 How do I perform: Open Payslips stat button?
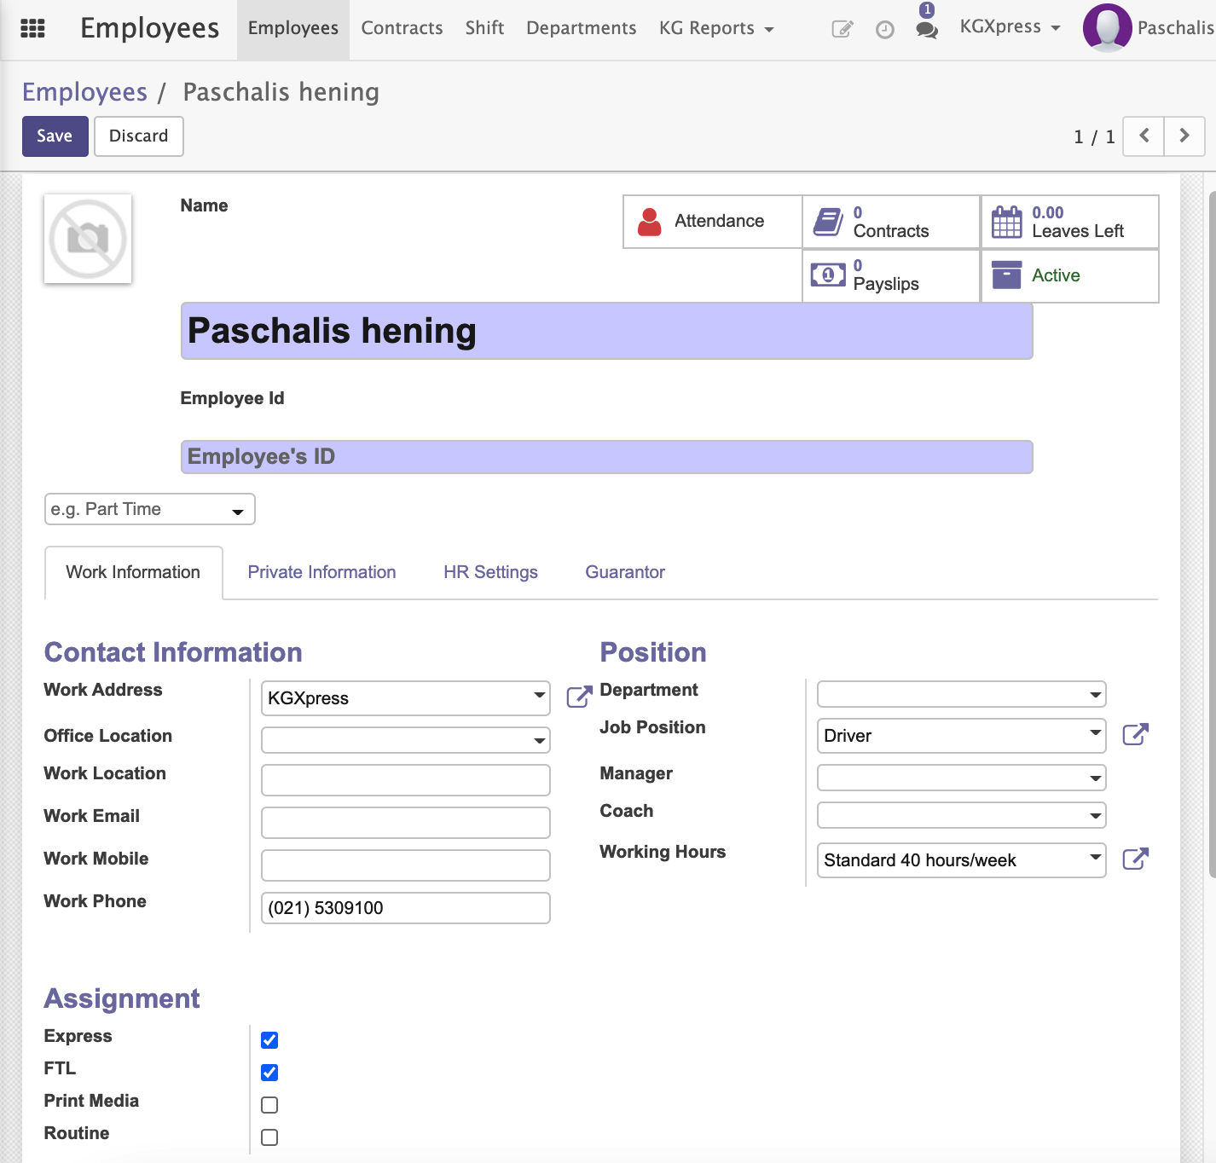[891, 275]
